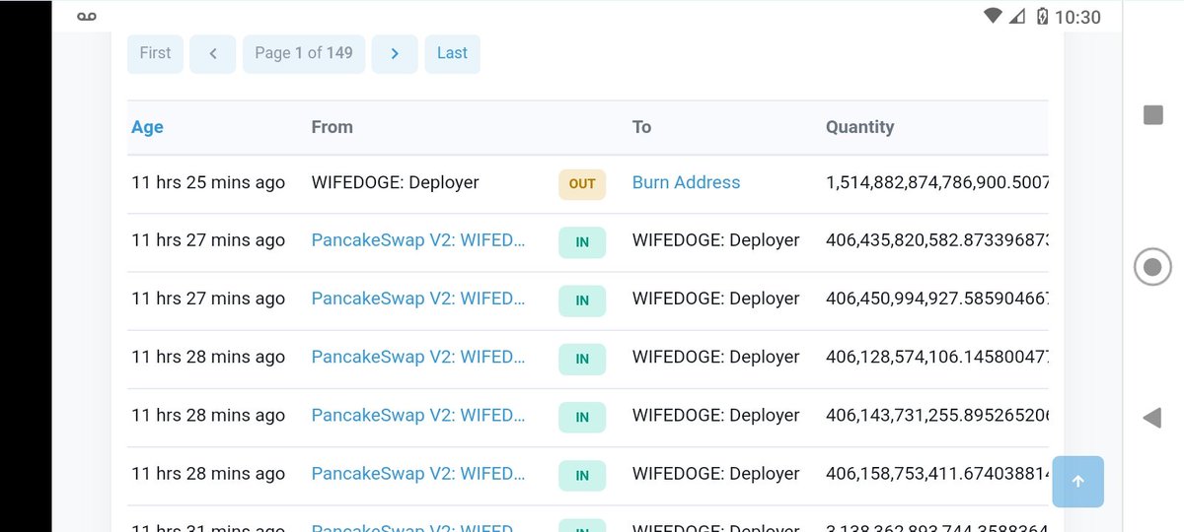
Task: Go to the First page
Action: [x=155, y=53]
